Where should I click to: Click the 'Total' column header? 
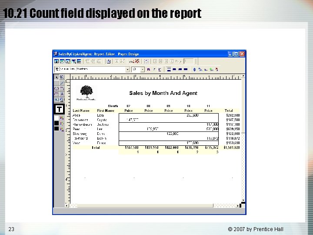click(229, 111)
